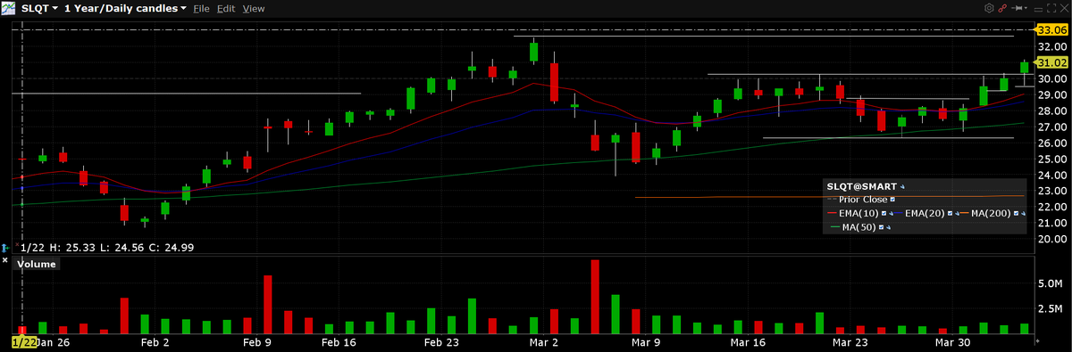Click the pin chart tool icon
Image resolution: width=1072 pixels, height=352 pixels.
coord(1017,8)
